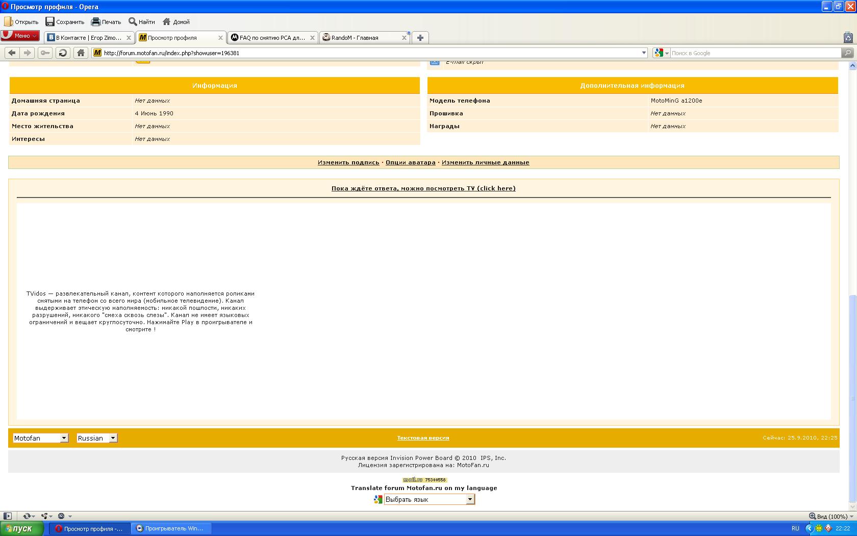This screenshot has height=536, width=857.
Task: Click the 22:22 taskbar clock
Action: click(x=843, y=529)
